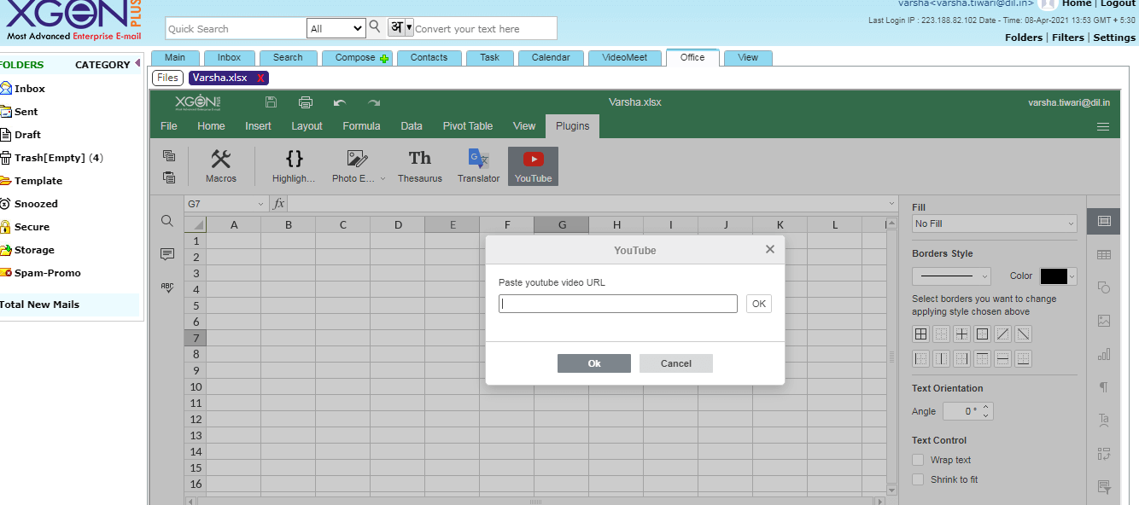The image size is (1139, 505).
Task: Open the cell settings sidebar icon
Action: point(1104,221)
